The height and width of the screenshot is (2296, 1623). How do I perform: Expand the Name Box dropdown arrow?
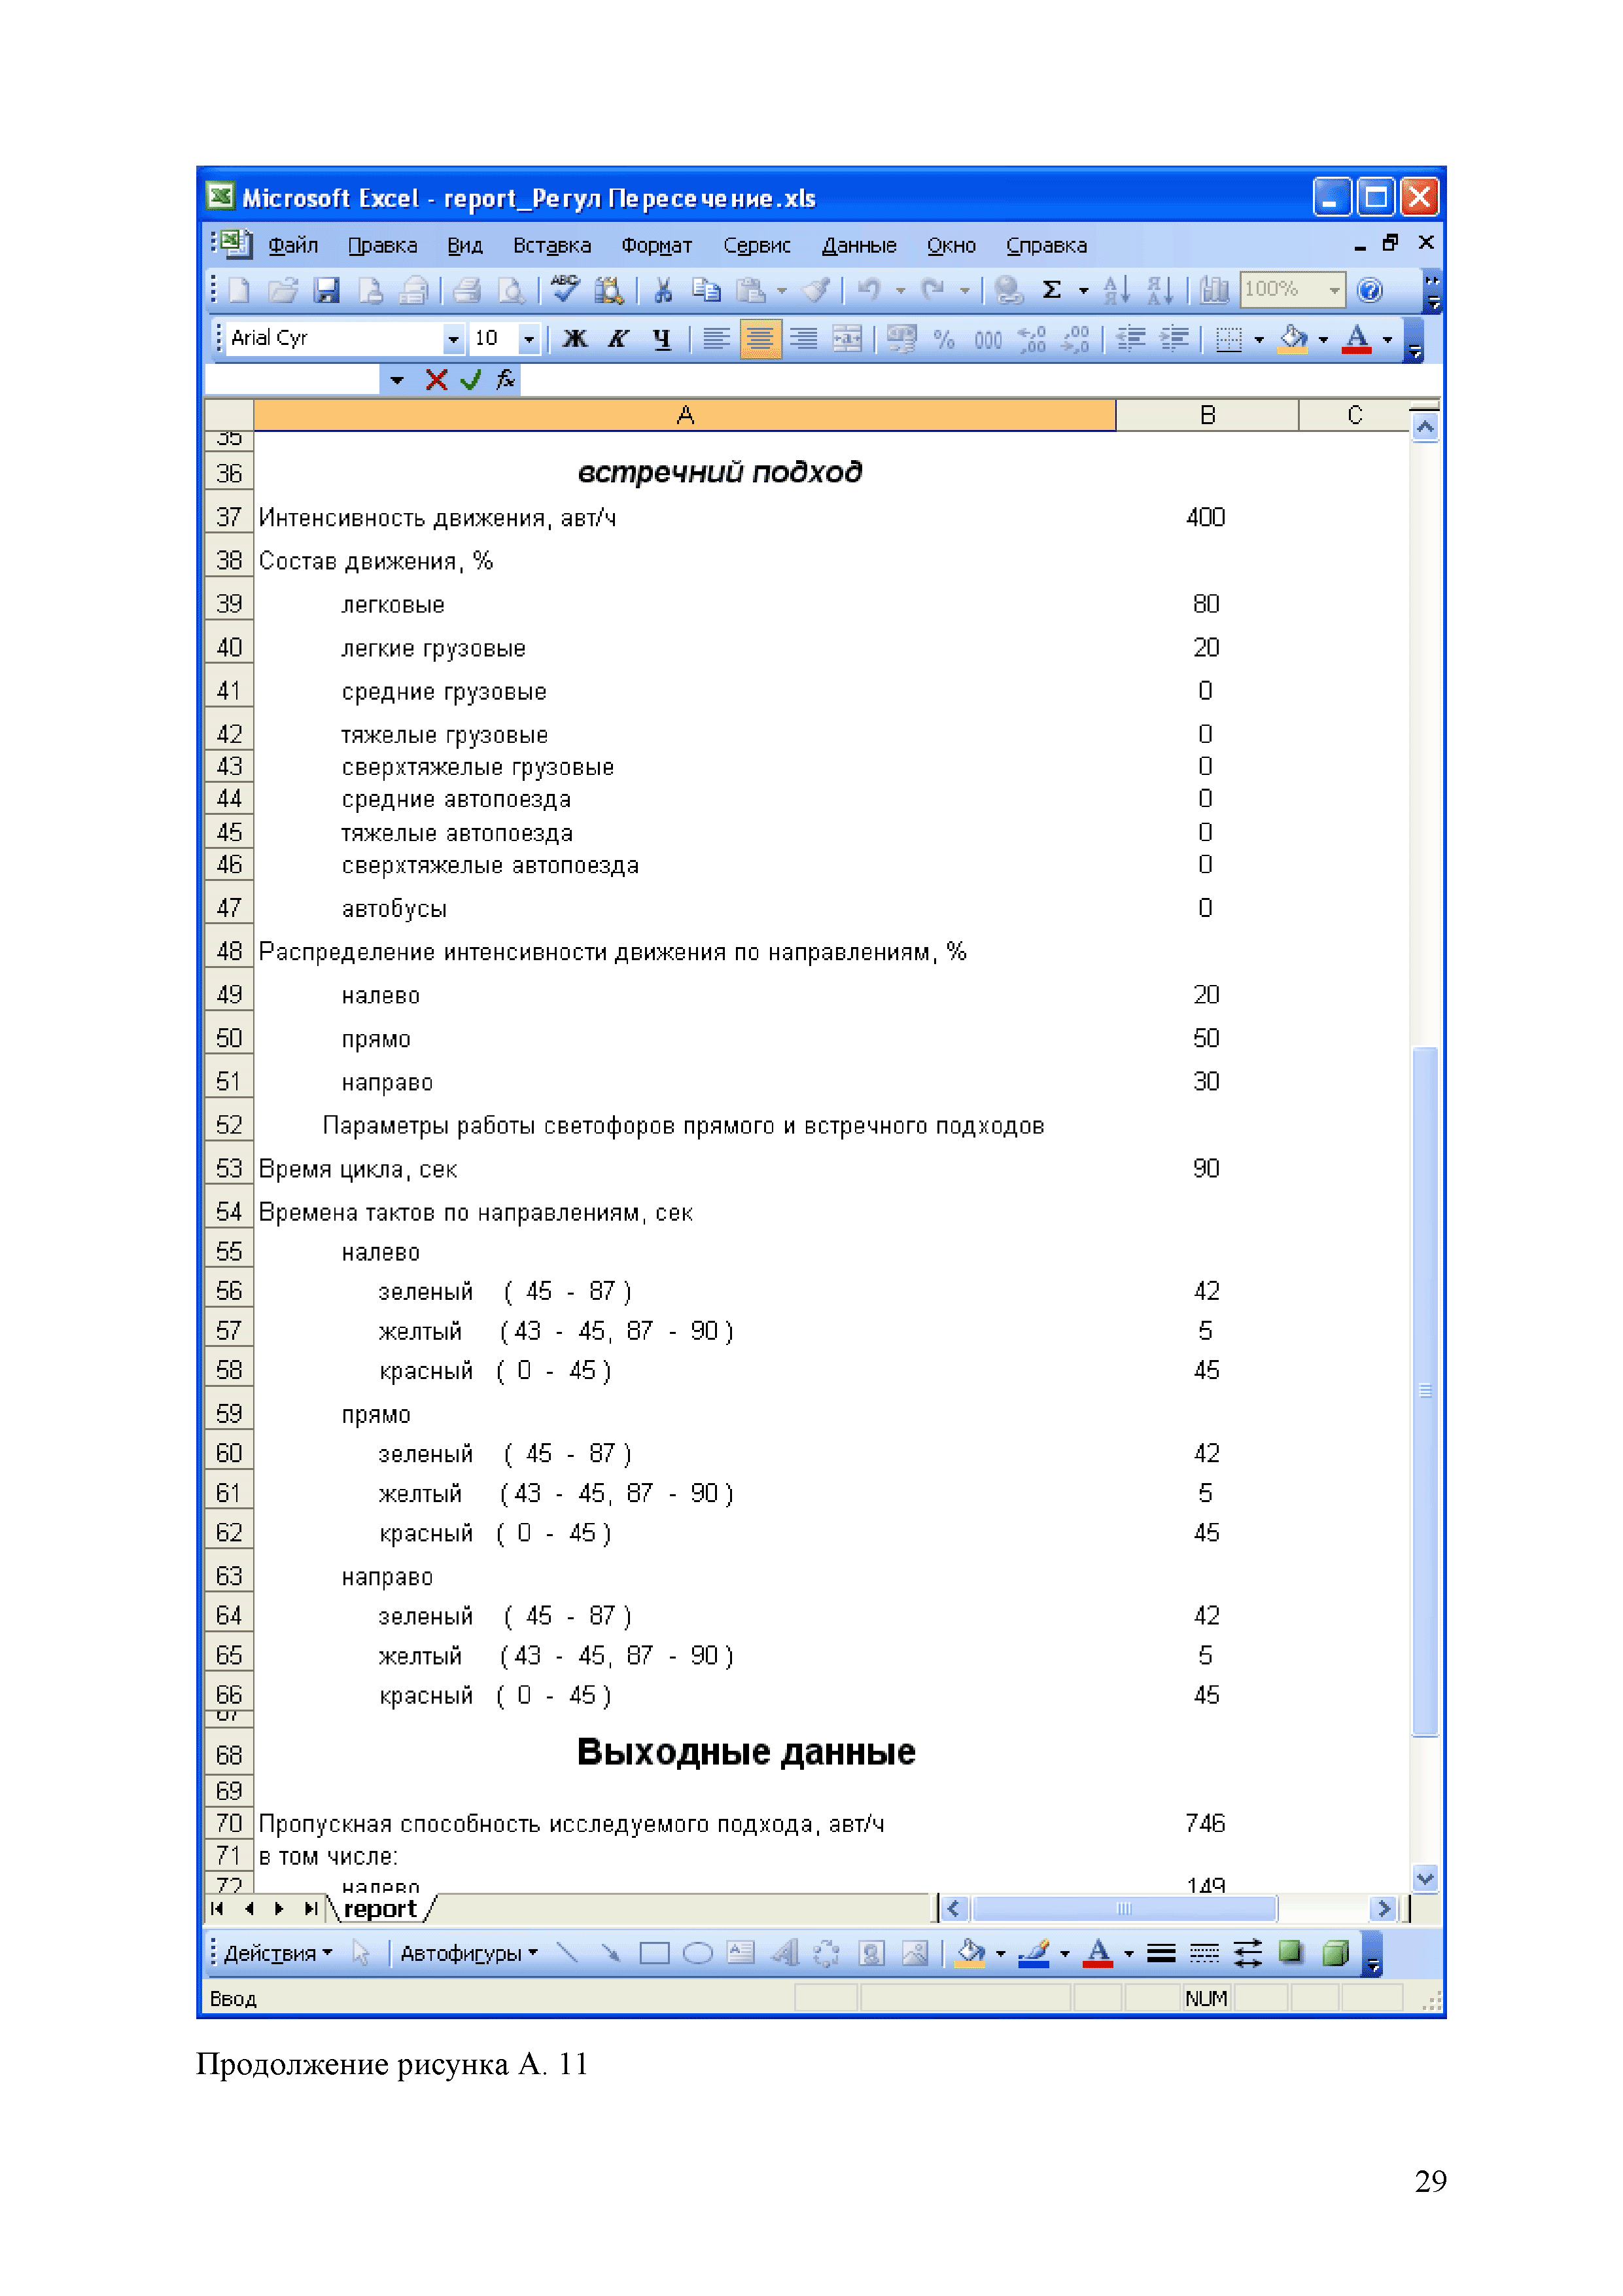coord(397,380)
